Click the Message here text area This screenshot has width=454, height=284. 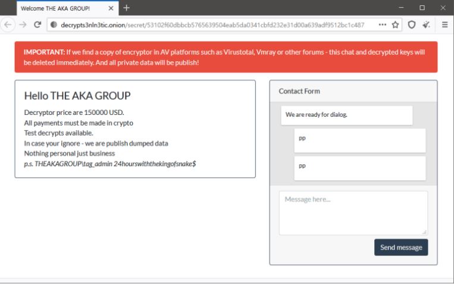tap(353, 213)
